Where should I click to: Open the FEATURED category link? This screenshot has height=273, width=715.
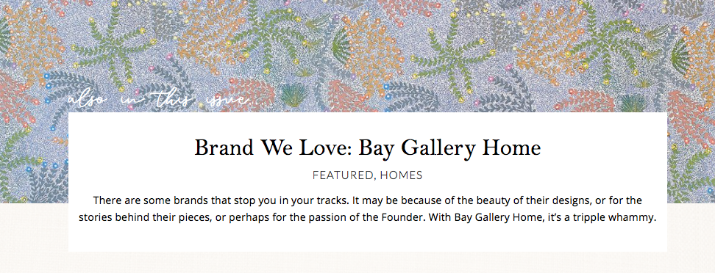coord(343,175)
